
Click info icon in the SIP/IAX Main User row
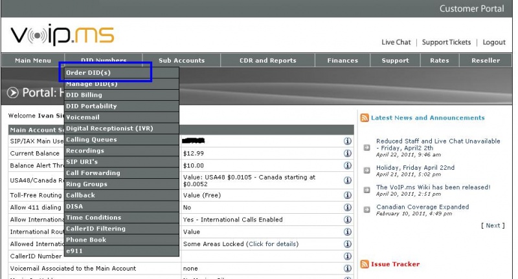point(347,141)
